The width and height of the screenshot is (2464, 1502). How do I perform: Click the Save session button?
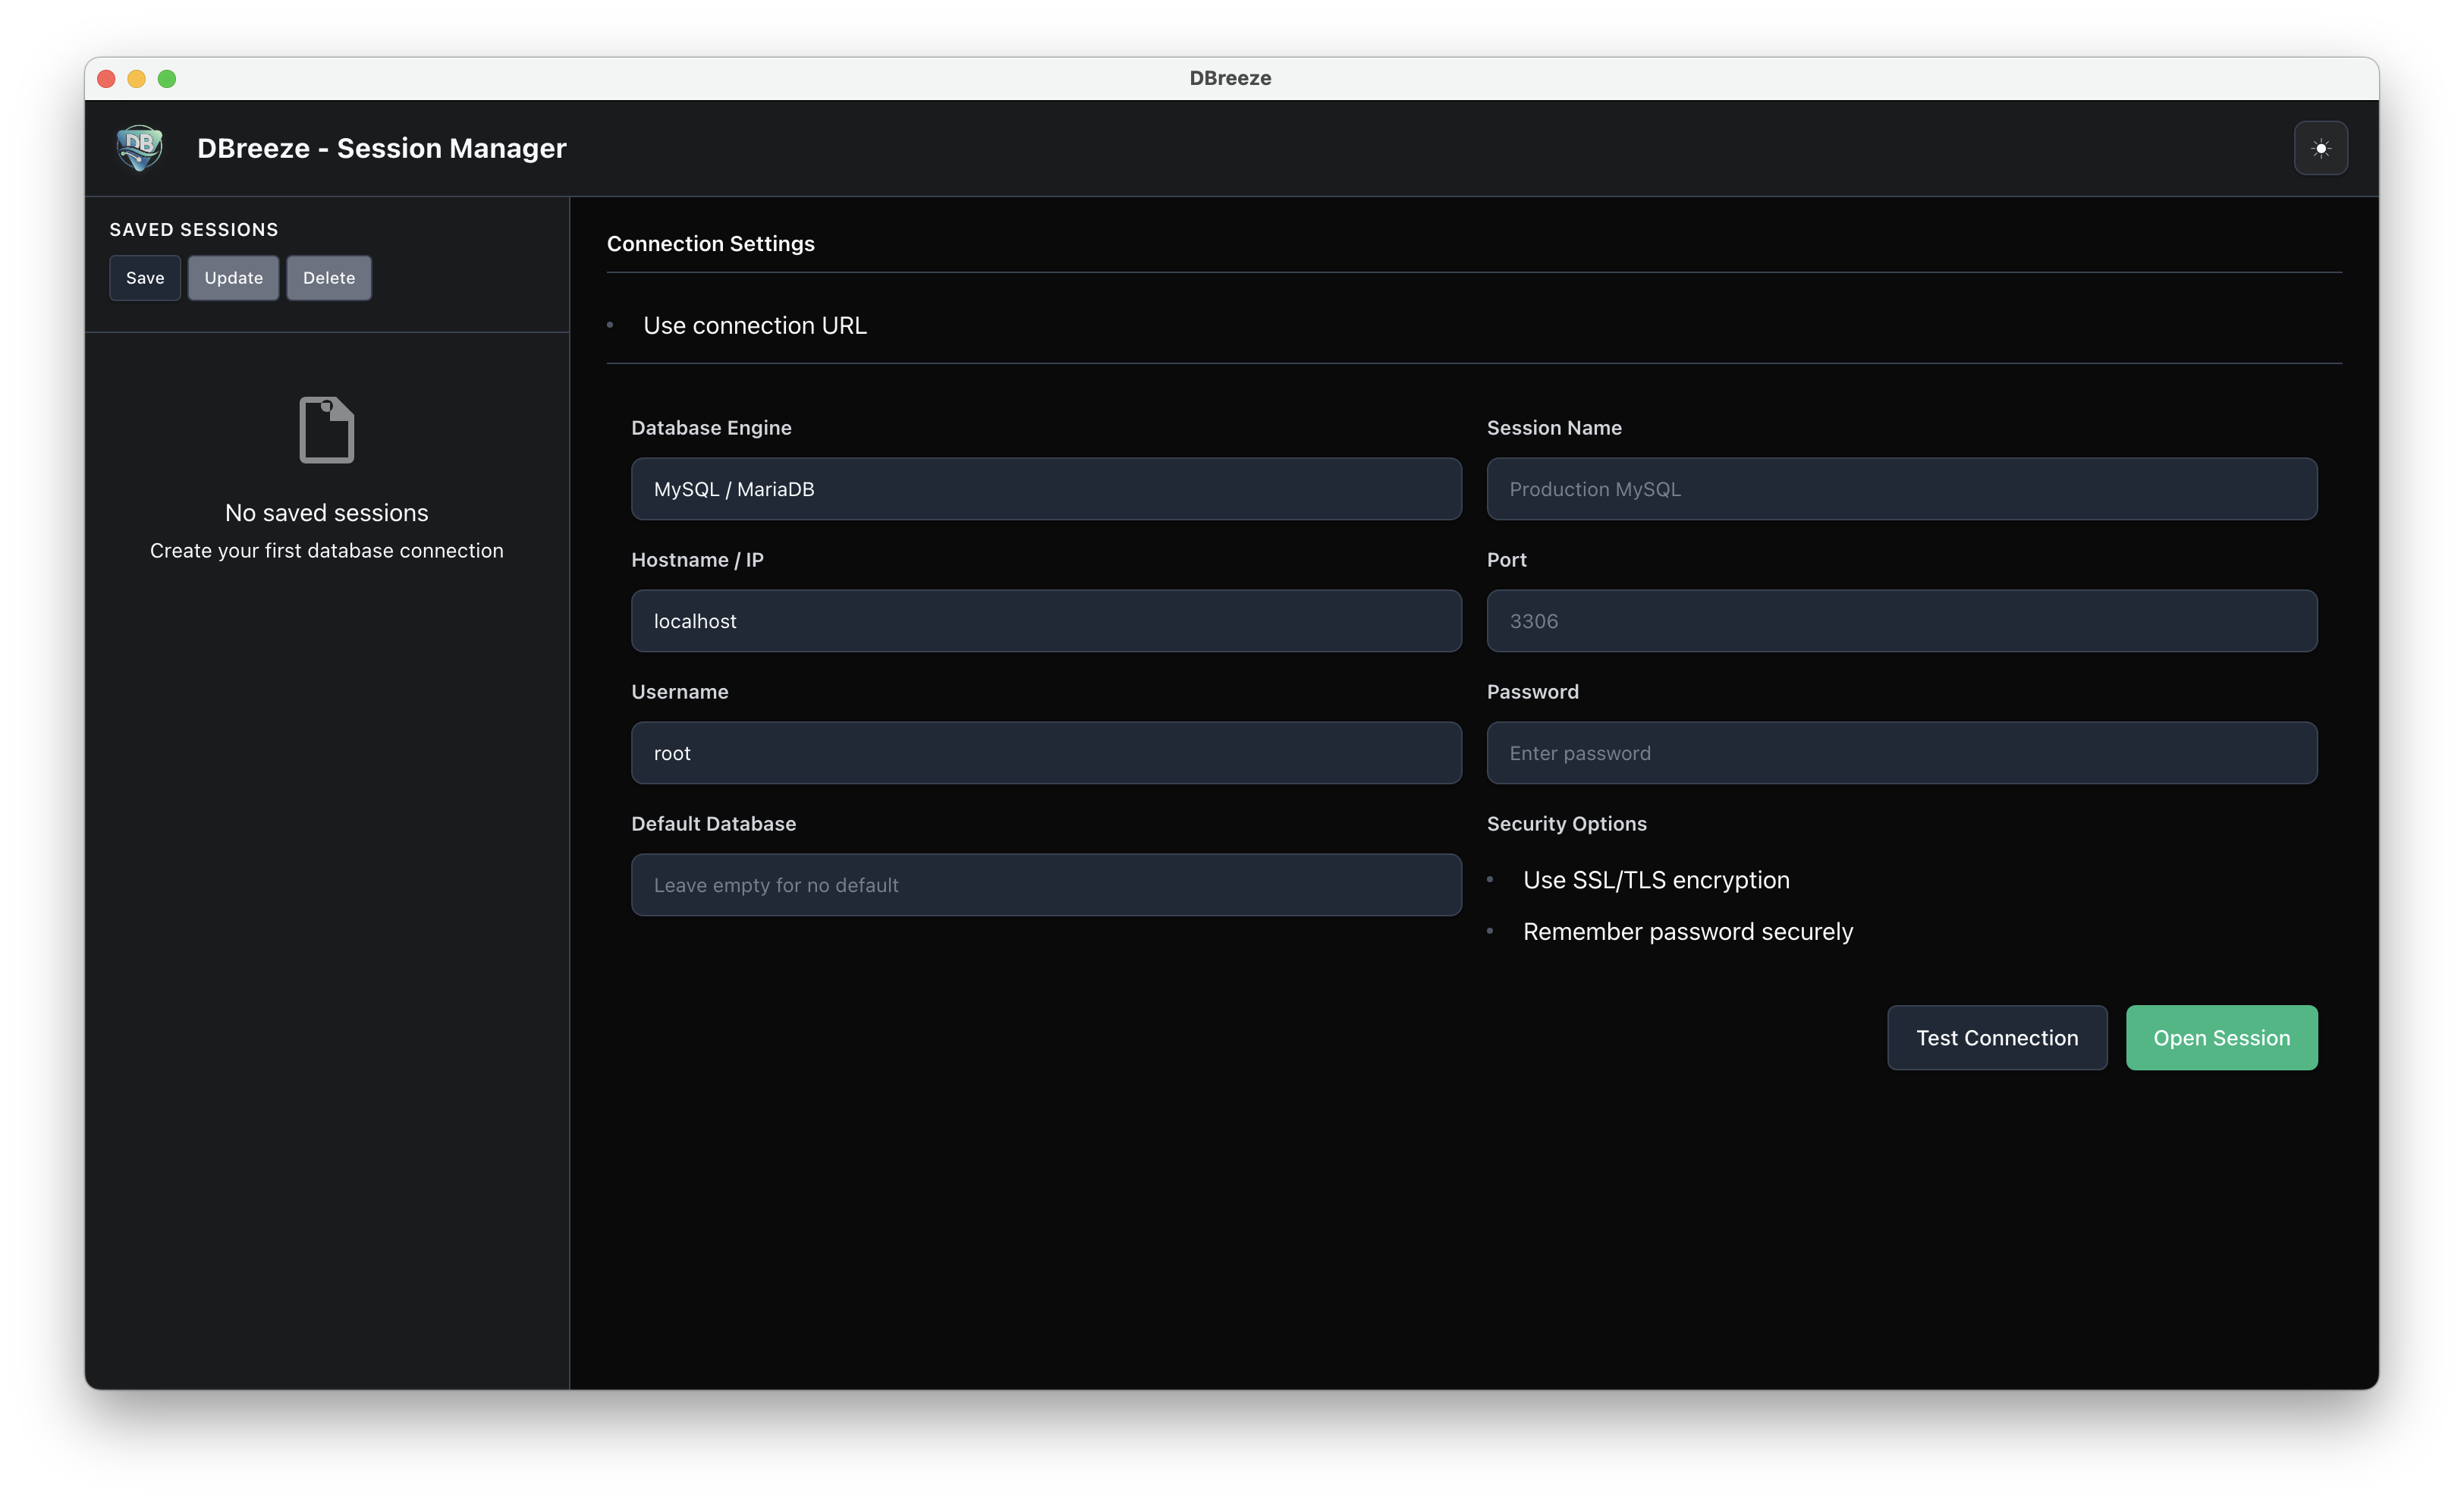(145, 278)
